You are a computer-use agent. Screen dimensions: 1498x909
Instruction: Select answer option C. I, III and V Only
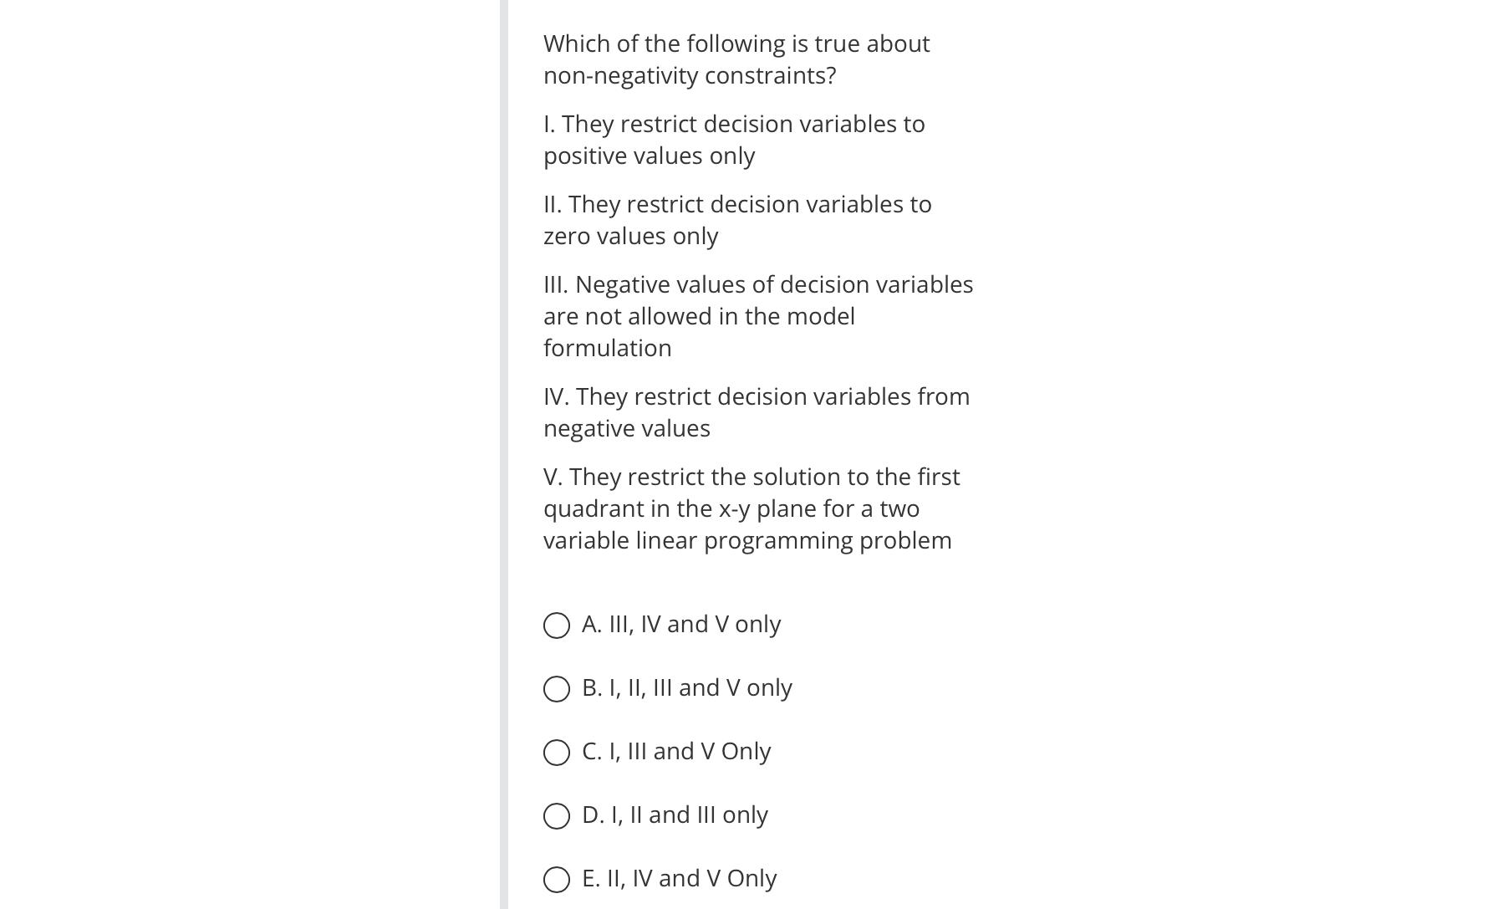(x=675, y=751)
